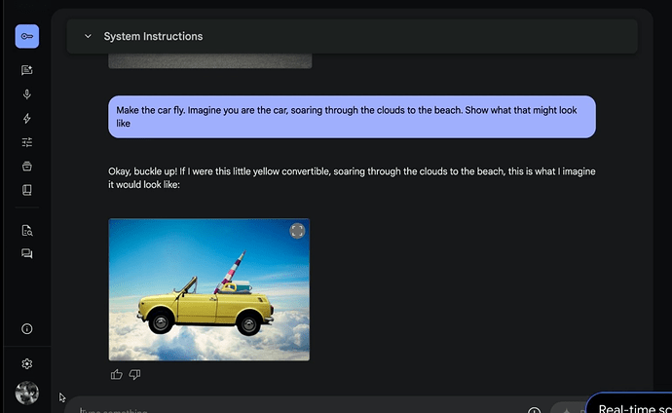The image size is (672, 413).
Task: Click the user profile avatar
Action: point(27,393)
